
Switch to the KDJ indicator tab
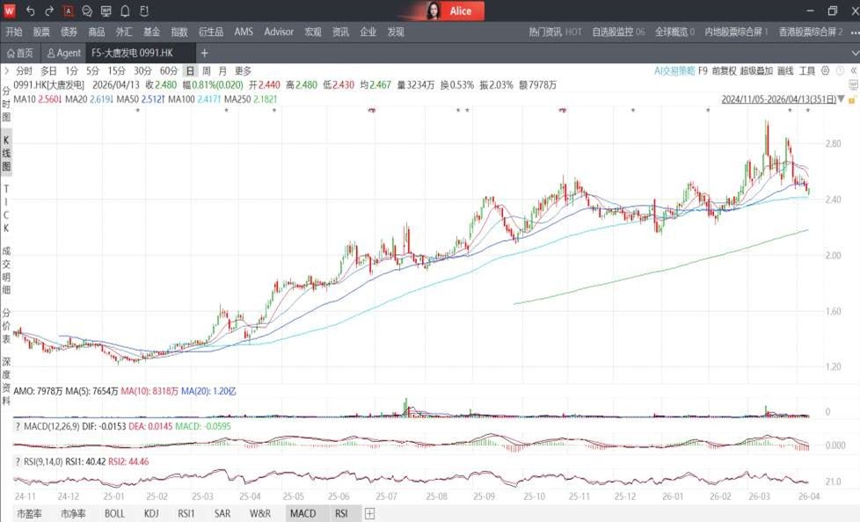pyautogui.click(x=150, y=513)
